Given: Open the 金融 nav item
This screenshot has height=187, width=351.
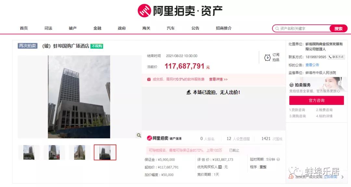Looking at the screenshot, I should (x=97, y=28).
